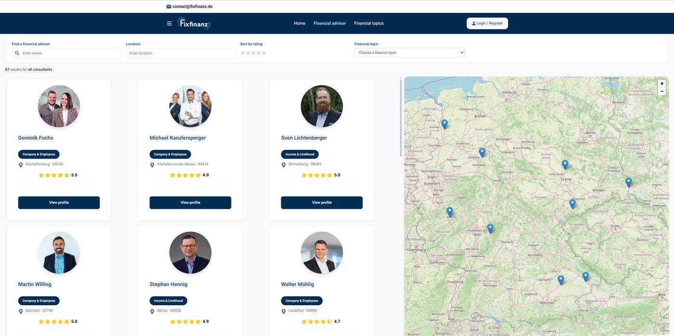Click the results list vertical scrollbar

401,118
